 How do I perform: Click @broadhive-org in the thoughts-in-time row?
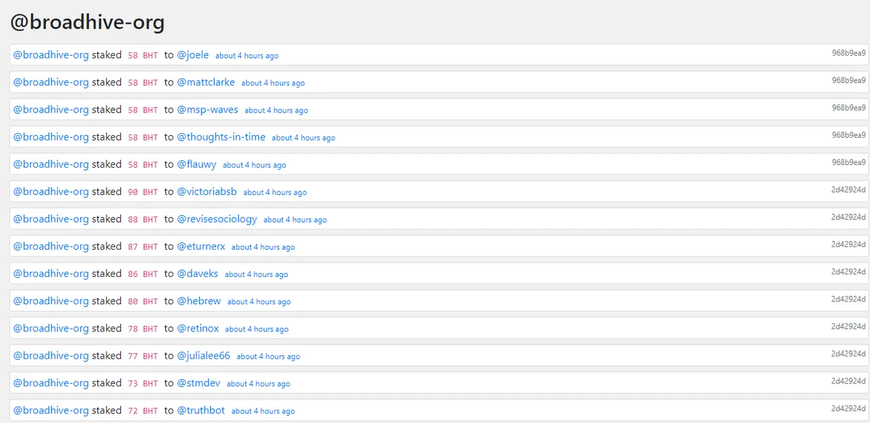click(51, 136)
